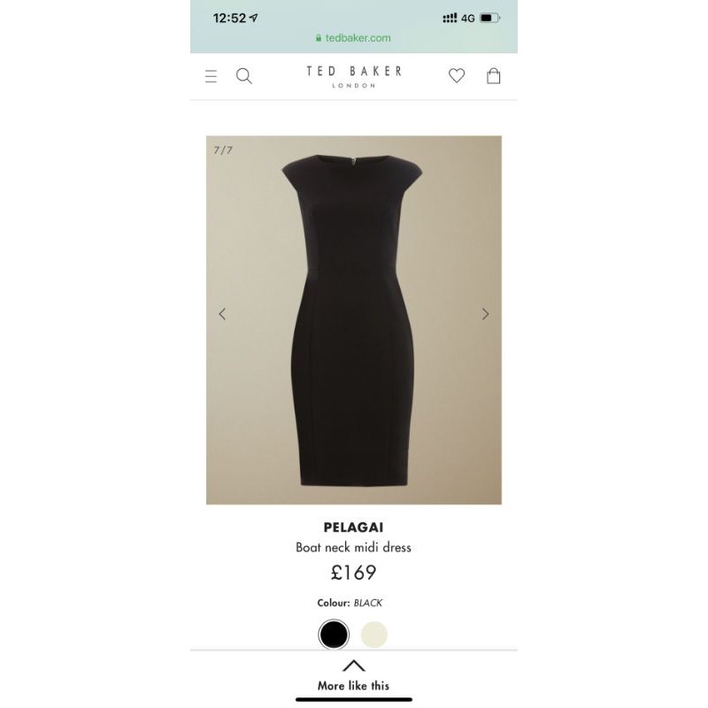Show previous product image arrow

222,314
